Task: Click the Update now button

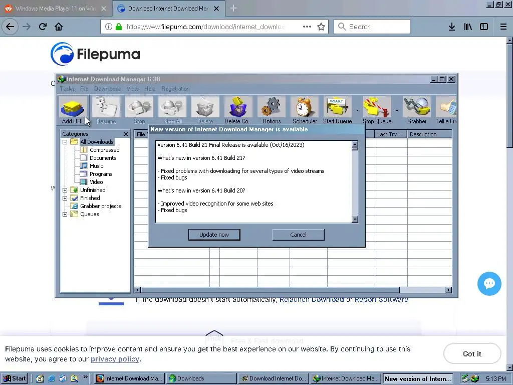Action: (214, 235)
